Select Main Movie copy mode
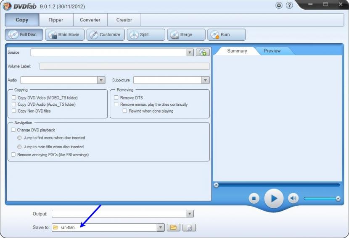Image resolution: width=349 pixels, height=238 pixels. [65, 35]
